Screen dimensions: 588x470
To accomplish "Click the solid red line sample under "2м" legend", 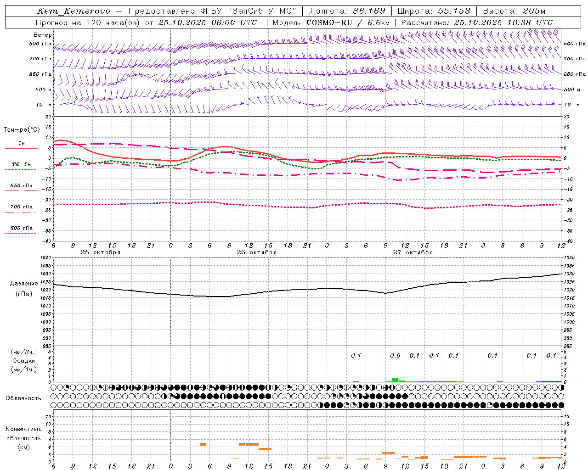I will pos(21,149).
